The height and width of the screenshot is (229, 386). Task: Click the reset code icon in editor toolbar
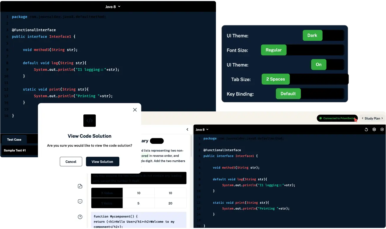click(366, 129)
